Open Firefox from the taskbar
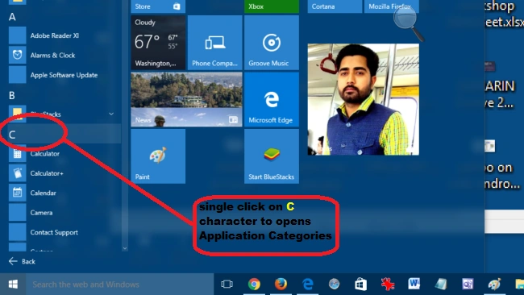This screenshot has width=524, height=295. click(x=281, y=285)
